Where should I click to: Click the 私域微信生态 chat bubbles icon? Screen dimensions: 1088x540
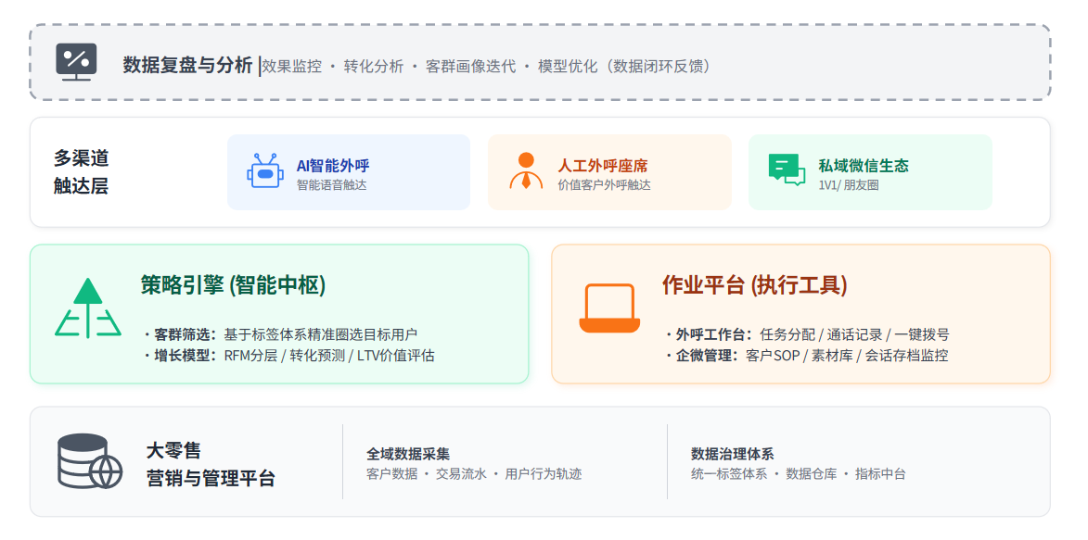point(787,170)
